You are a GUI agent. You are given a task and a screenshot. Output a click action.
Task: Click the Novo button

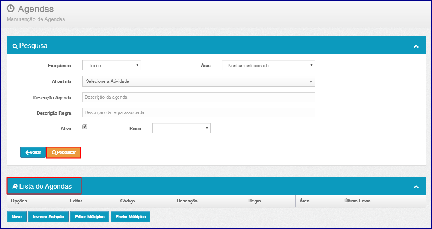[16, 217]
